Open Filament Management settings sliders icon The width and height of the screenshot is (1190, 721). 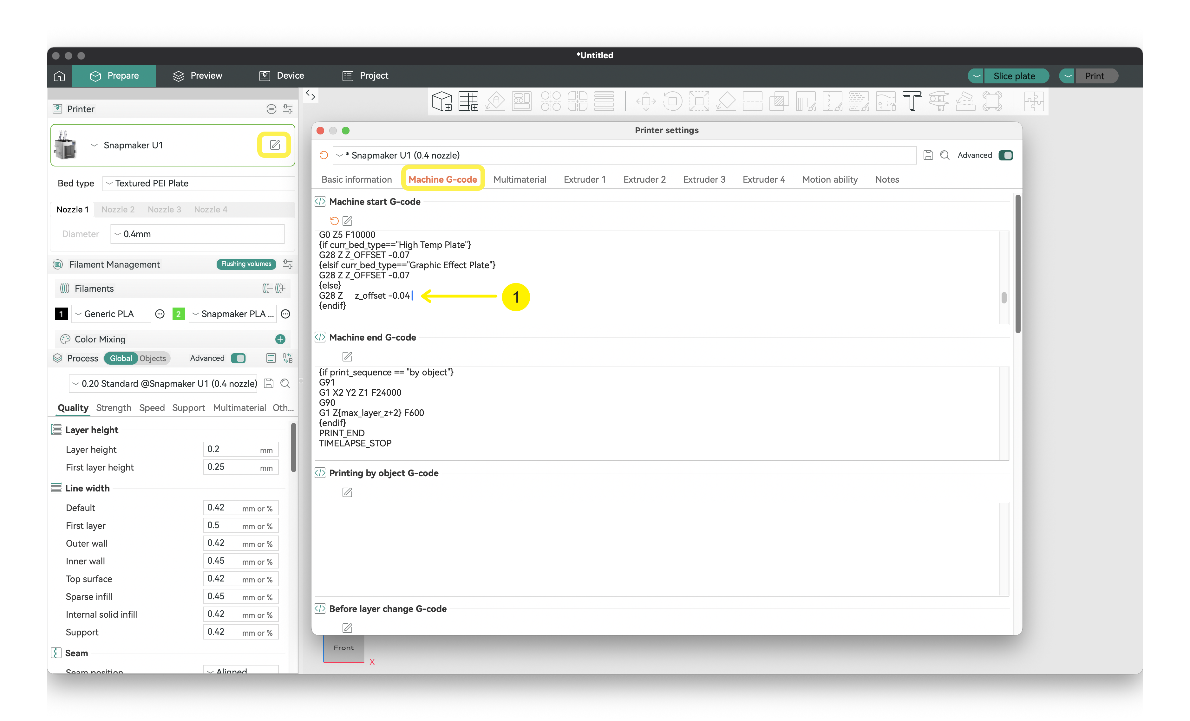[288, 264]
